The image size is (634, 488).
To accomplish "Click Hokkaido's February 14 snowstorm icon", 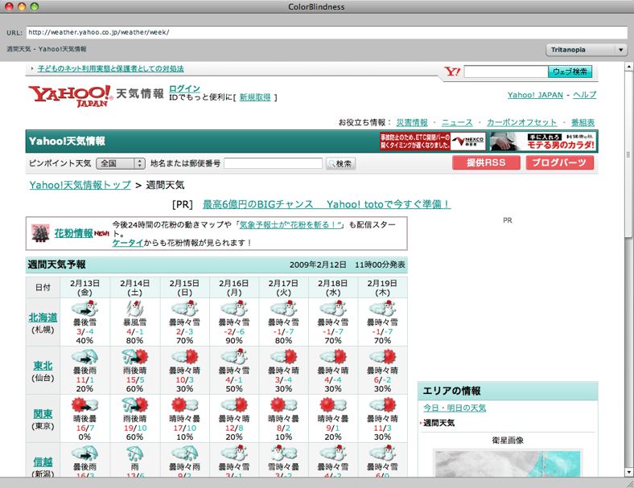I will [x=135, y=310].
